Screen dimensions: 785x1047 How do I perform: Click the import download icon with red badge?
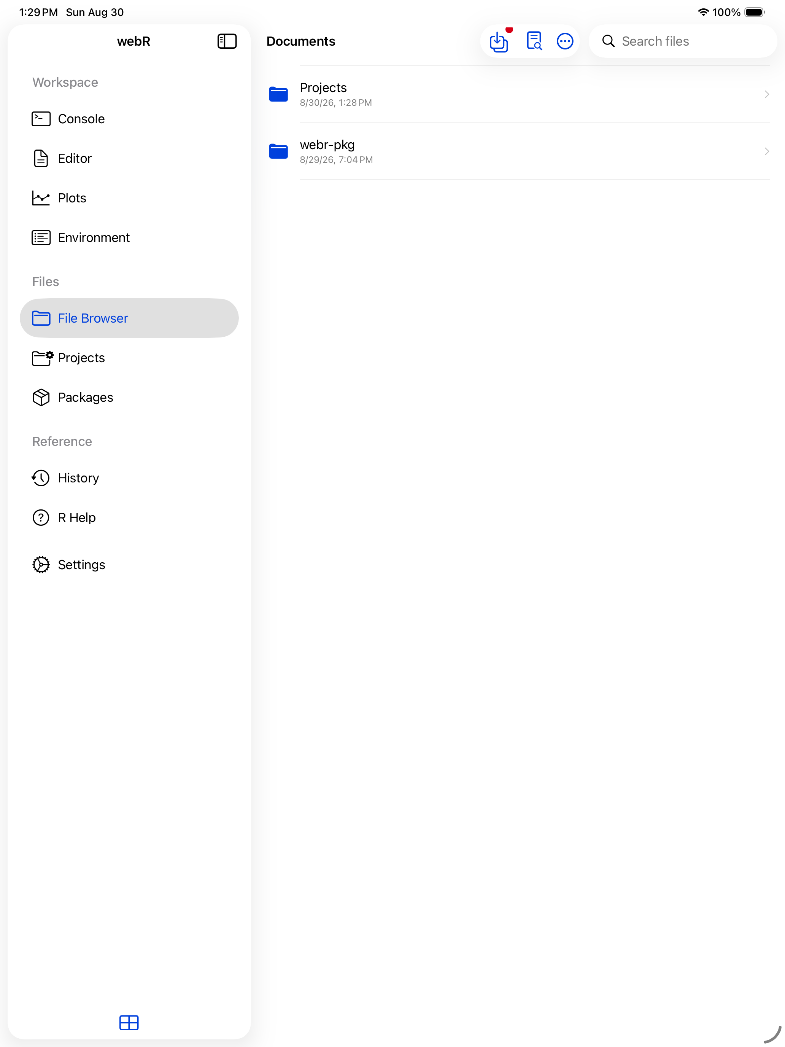click(x=499, y=41)
